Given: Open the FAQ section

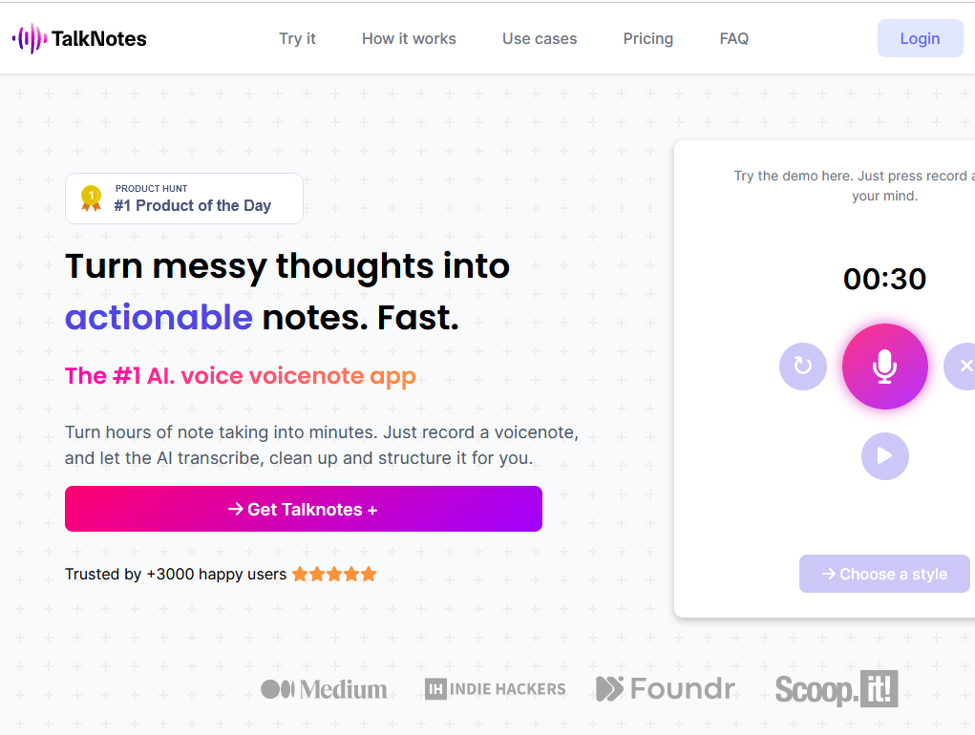Looking at the screenshot, I should pos(733,38).
